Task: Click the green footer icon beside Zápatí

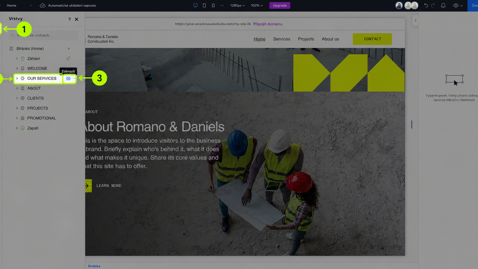Action: tap(22, 128)
